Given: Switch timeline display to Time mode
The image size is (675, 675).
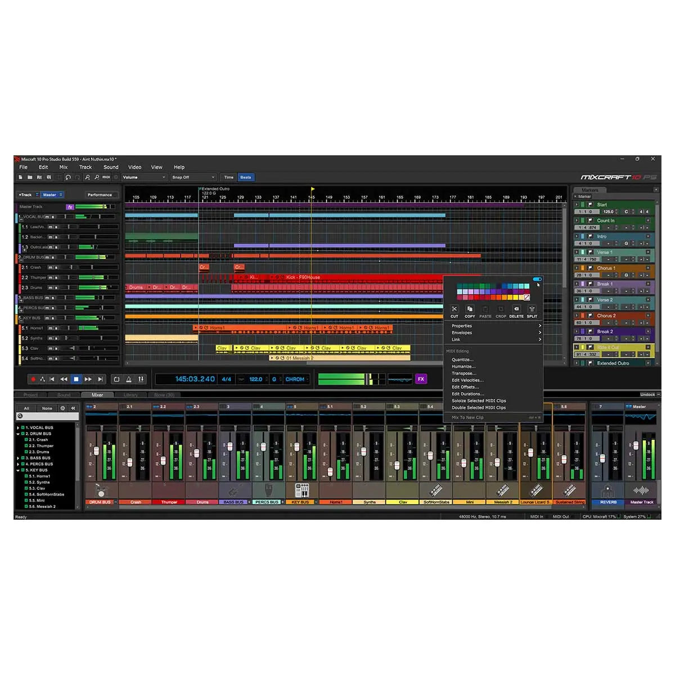Looking at the screenshot, I should coord(228,177).
